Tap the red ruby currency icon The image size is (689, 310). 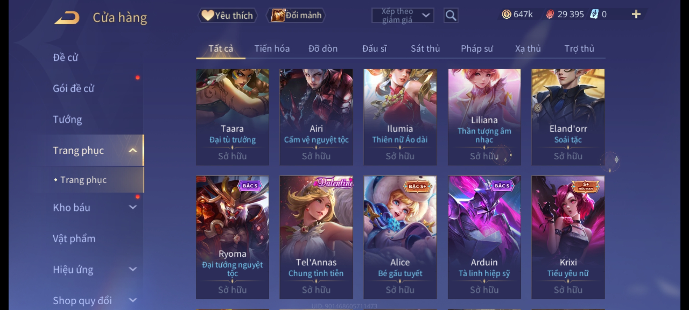coord(550,14)
